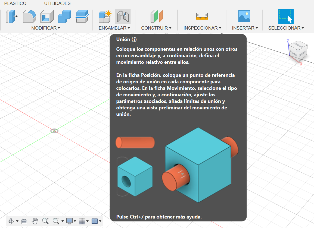The image size is (314, 228).
Task: Click the Zoom Window fit icon
Action: click(56, 221)
